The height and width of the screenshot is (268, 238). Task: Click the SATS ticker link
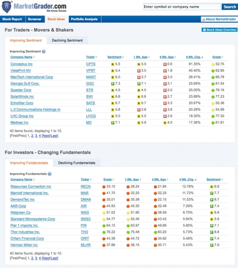[90, 103]
